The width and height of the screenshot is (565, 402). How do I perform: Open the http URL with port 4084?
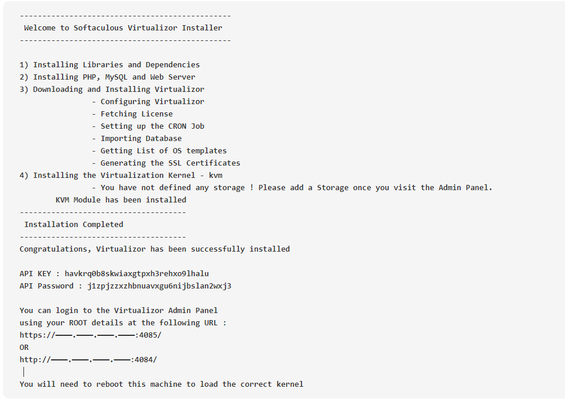point(88,359)
